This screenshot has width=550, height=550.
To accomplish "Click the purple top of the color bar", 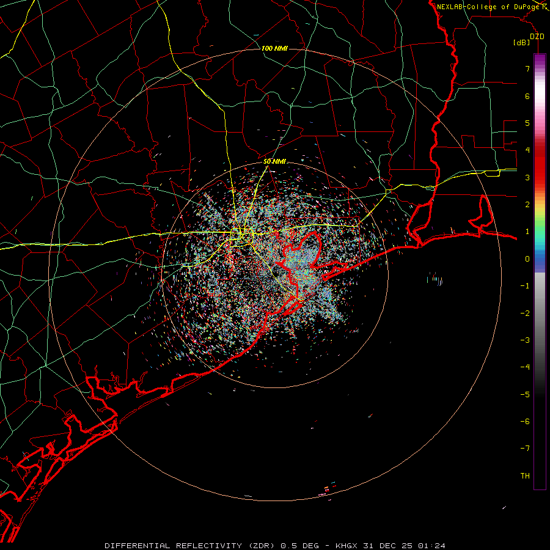I will point(540,59).
